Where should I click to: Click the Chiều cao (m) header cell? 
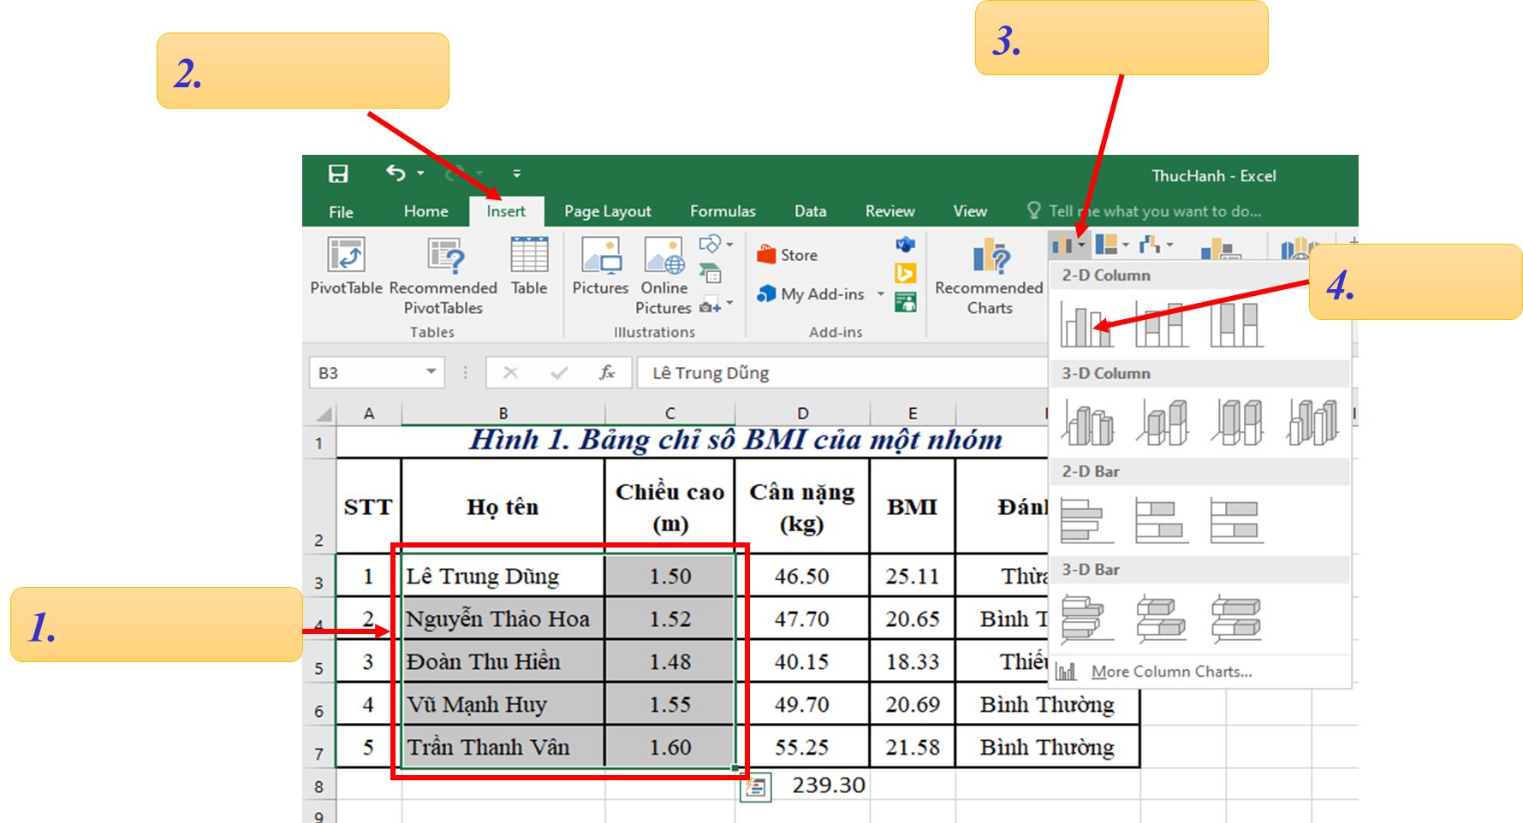(x=669, y=506)
